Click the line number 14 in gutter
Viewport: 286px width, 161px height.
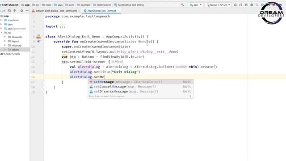33,67
